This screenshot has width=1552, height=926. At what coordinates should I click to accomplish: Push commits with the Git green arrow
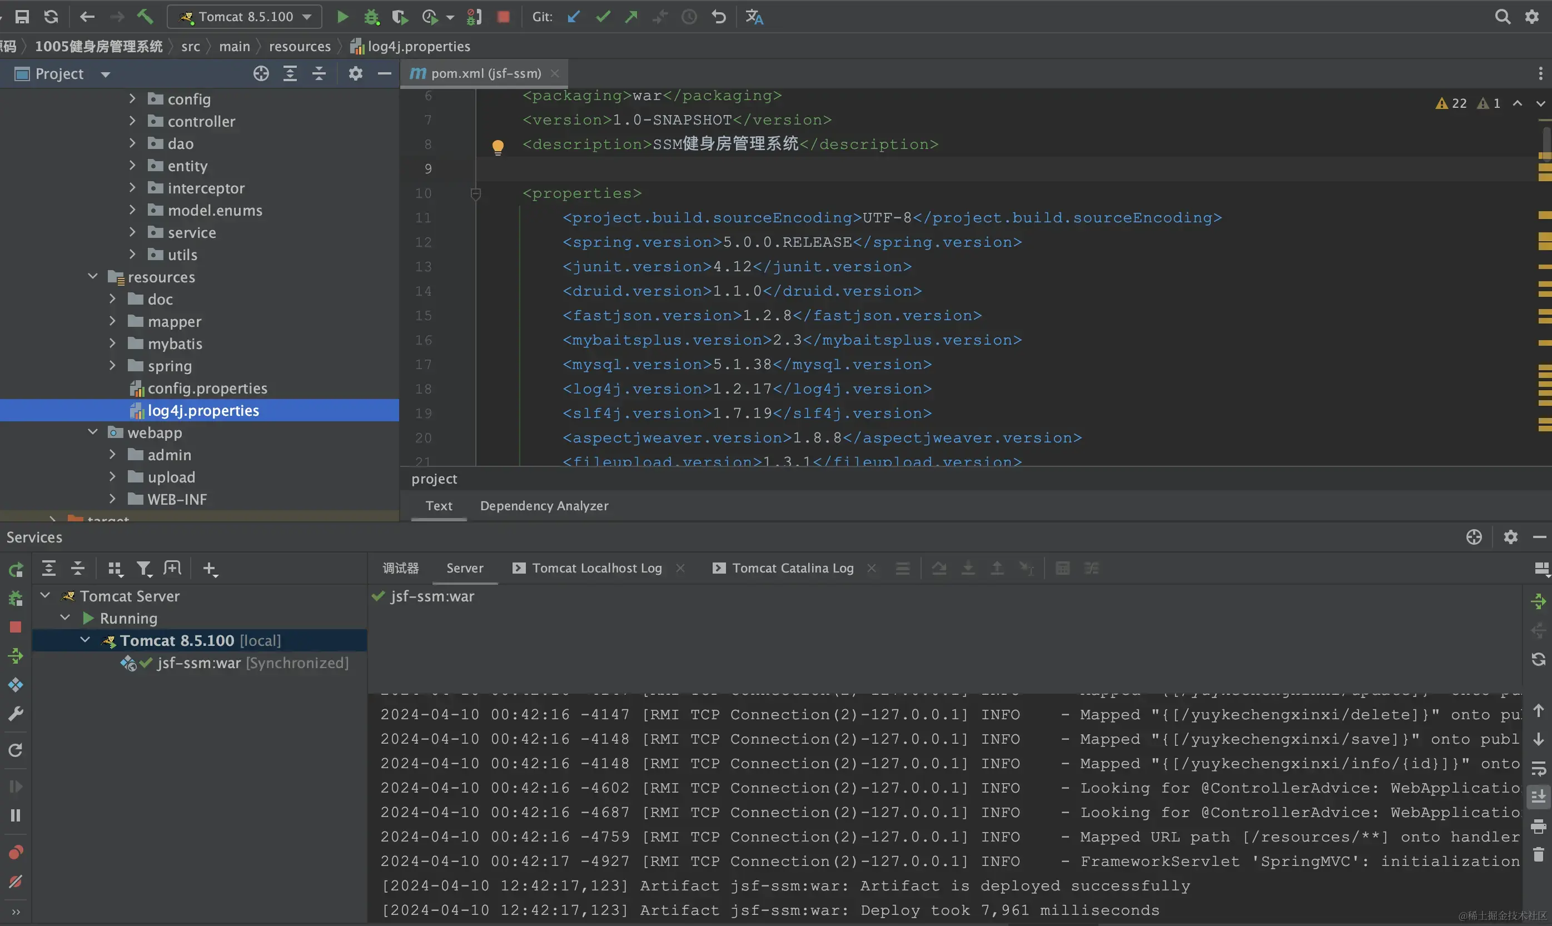click(x=631, y=17)
